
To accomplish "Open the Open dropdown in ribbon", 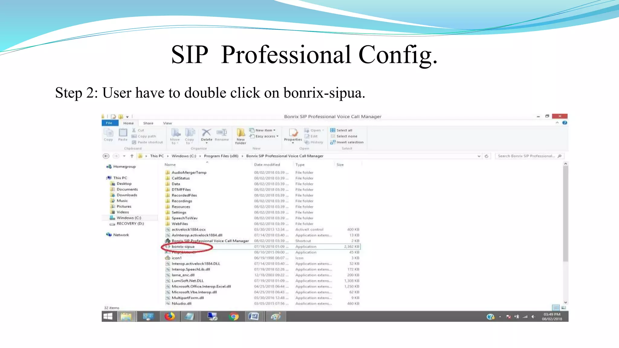I will point(314,130).
